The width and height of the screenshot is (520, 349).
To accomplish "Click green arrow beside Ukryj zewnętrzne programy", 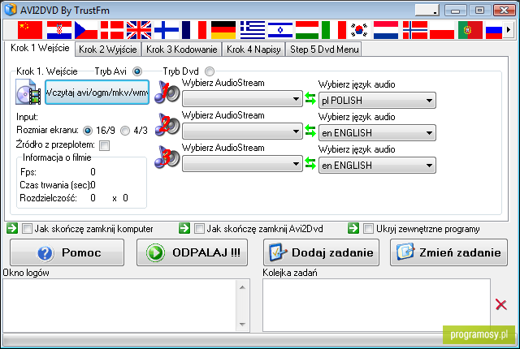I will coord(353,228).
